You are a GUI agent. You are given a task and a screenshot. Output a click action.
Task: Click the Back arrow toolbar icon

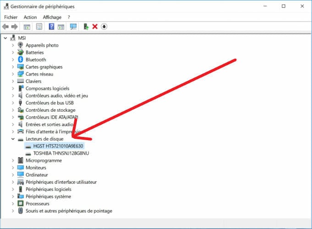pyautogui.click(x=5, y=27)
